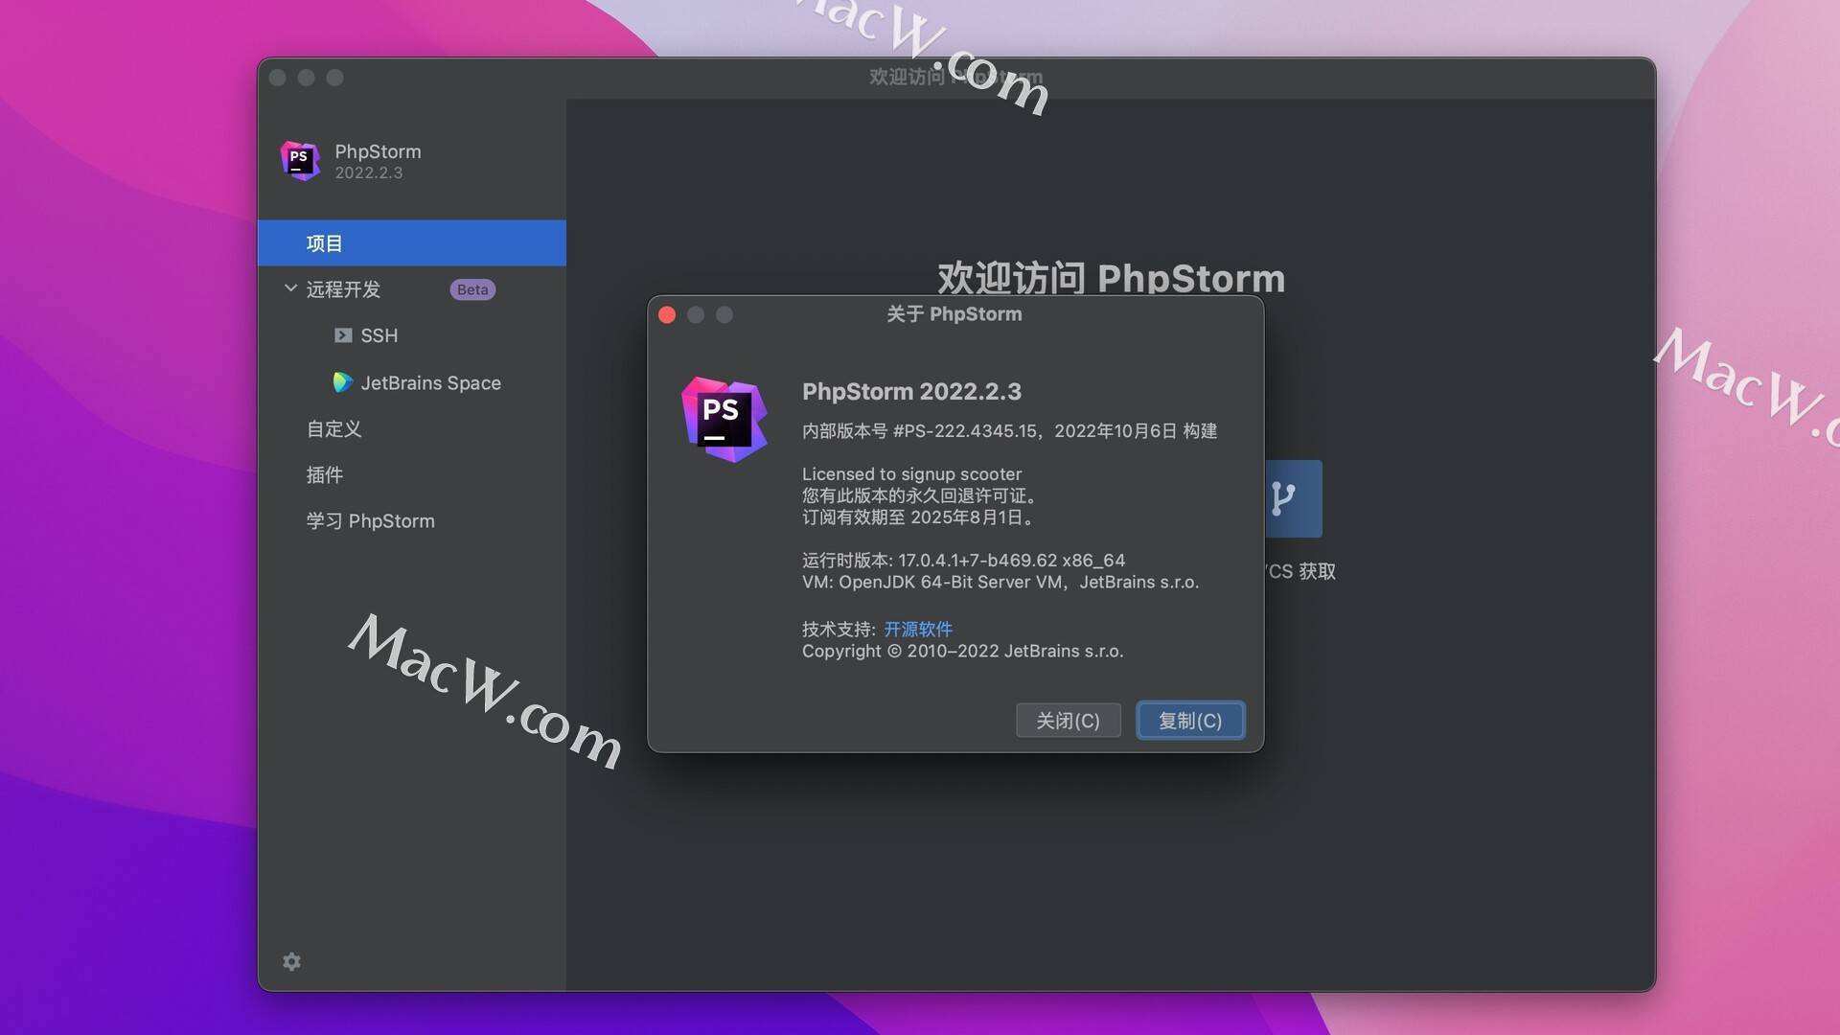Open the 开源软件 link
The height and width of the screenshot is (1035, 1840).
point(918,629)
